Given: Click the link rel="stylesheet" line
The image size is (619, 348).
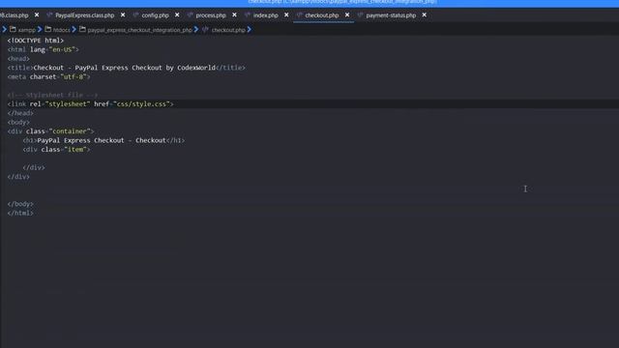Looking at the screenshot, I should tap(90, 104).
